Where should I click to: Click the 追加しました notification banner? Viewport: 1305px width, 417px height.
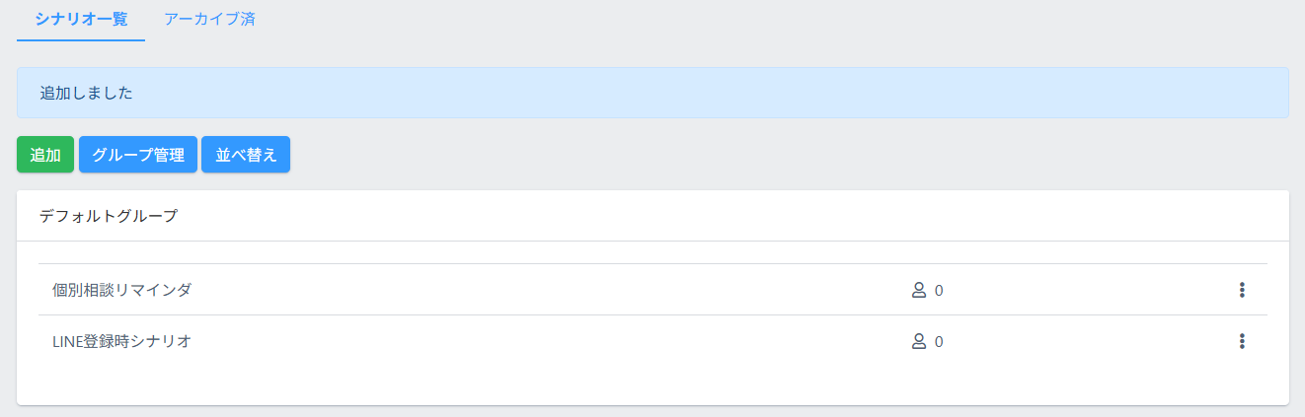click(691, 93)
